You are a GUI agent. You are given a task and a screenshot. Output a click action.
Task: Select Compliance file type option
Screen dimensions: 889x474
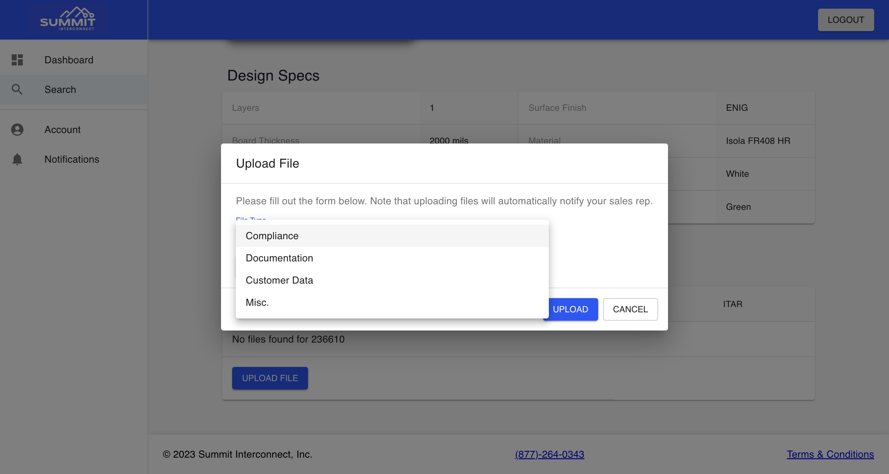(392, 236)
